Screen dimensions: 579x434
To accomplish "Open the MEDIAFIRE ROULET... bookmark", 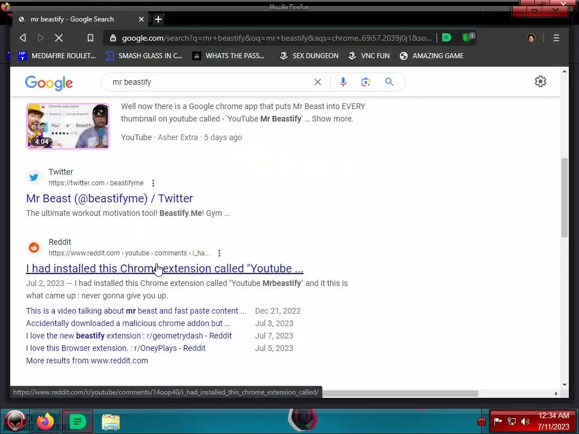I will (x=57, y=56).
